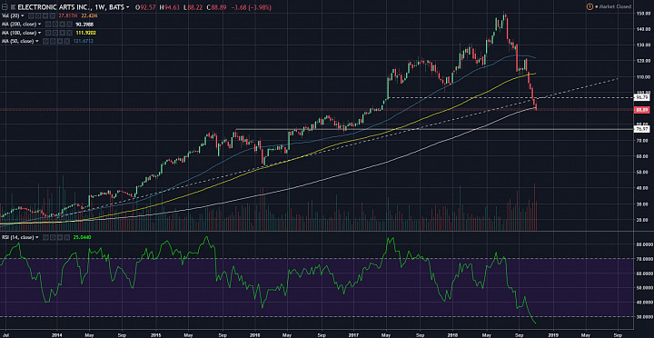Image resolution: width=654 pixels, height=338 pixels.
Task: Expand the MA (50, close) dropdown arrow
Action: pos(37,41)
